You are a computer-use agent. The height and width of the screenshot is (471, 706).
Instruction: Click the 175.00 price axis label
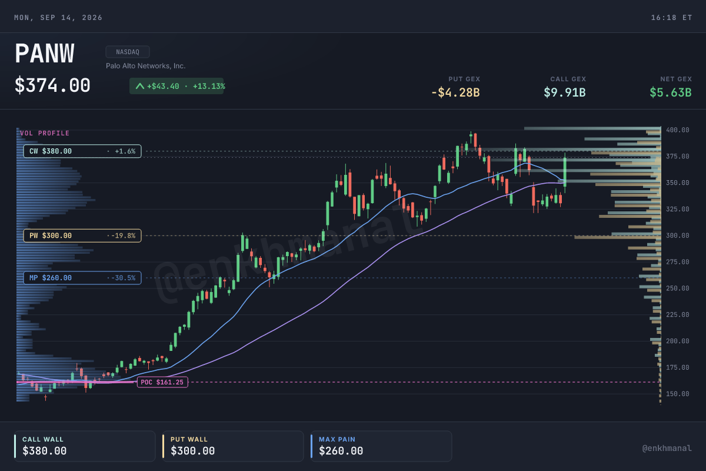(678, 367)
